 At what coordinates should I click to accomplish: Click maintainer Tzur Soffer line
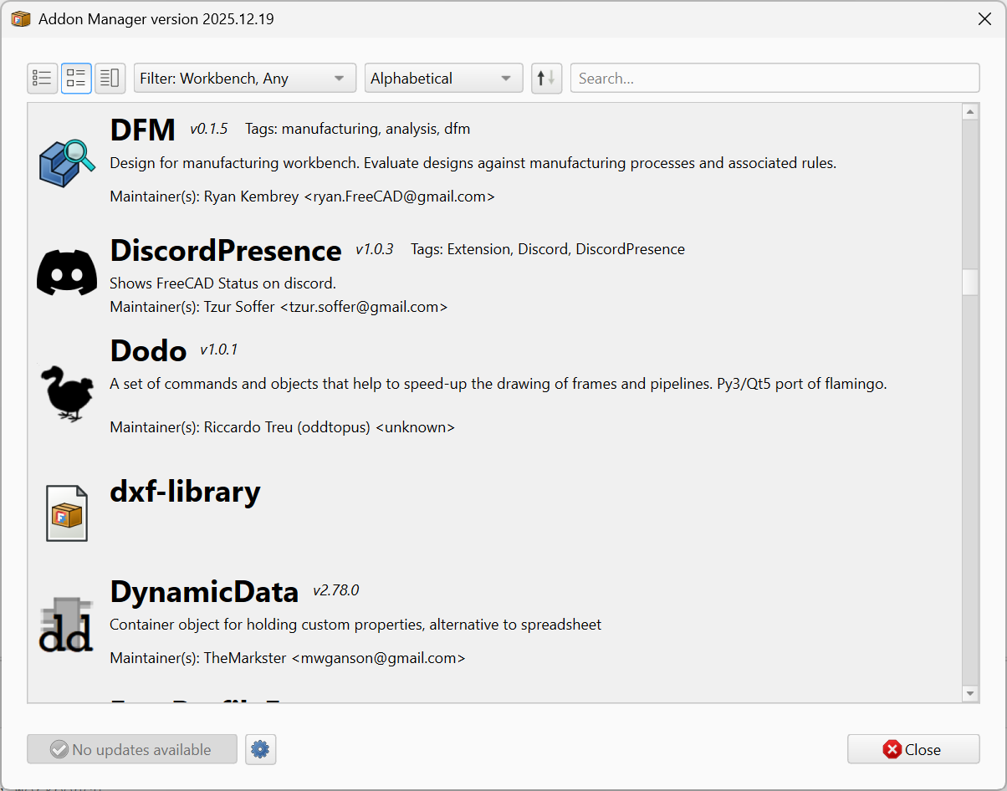pyautogui.click(x=279, y=307)
